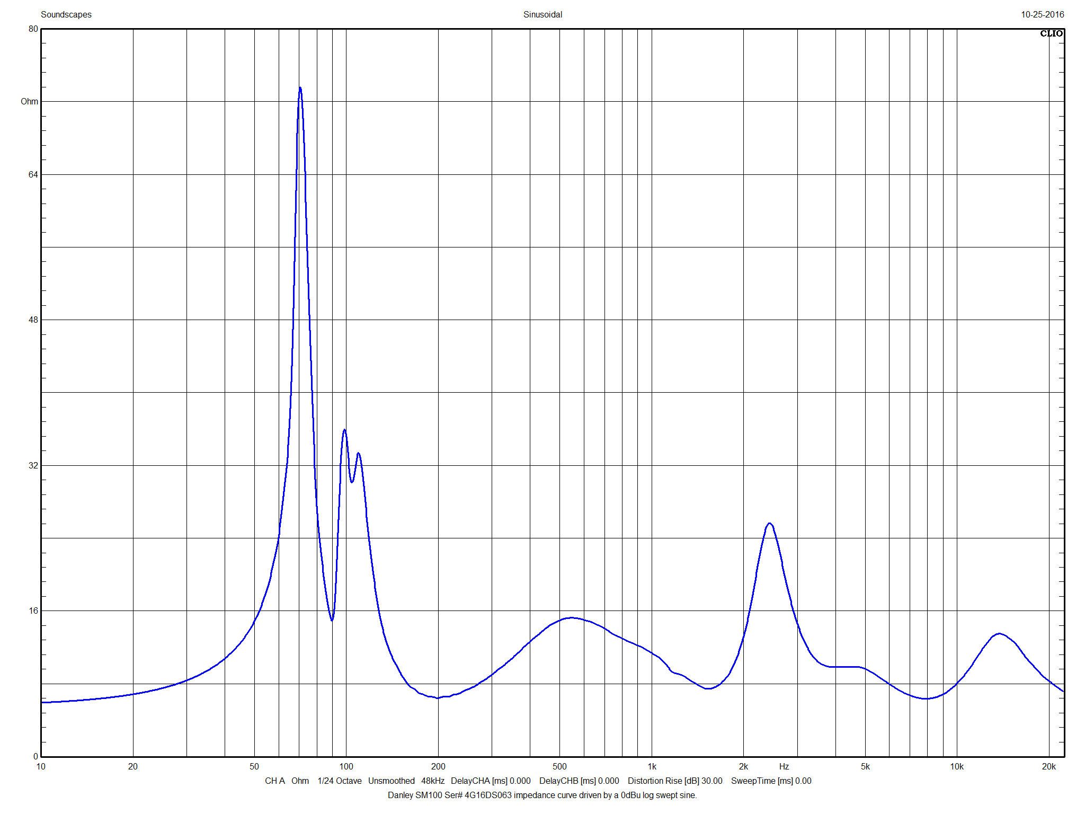Click the CLIO logo in chart corner
This screenshot has width=1085, height=814.
click(1051, 33)
